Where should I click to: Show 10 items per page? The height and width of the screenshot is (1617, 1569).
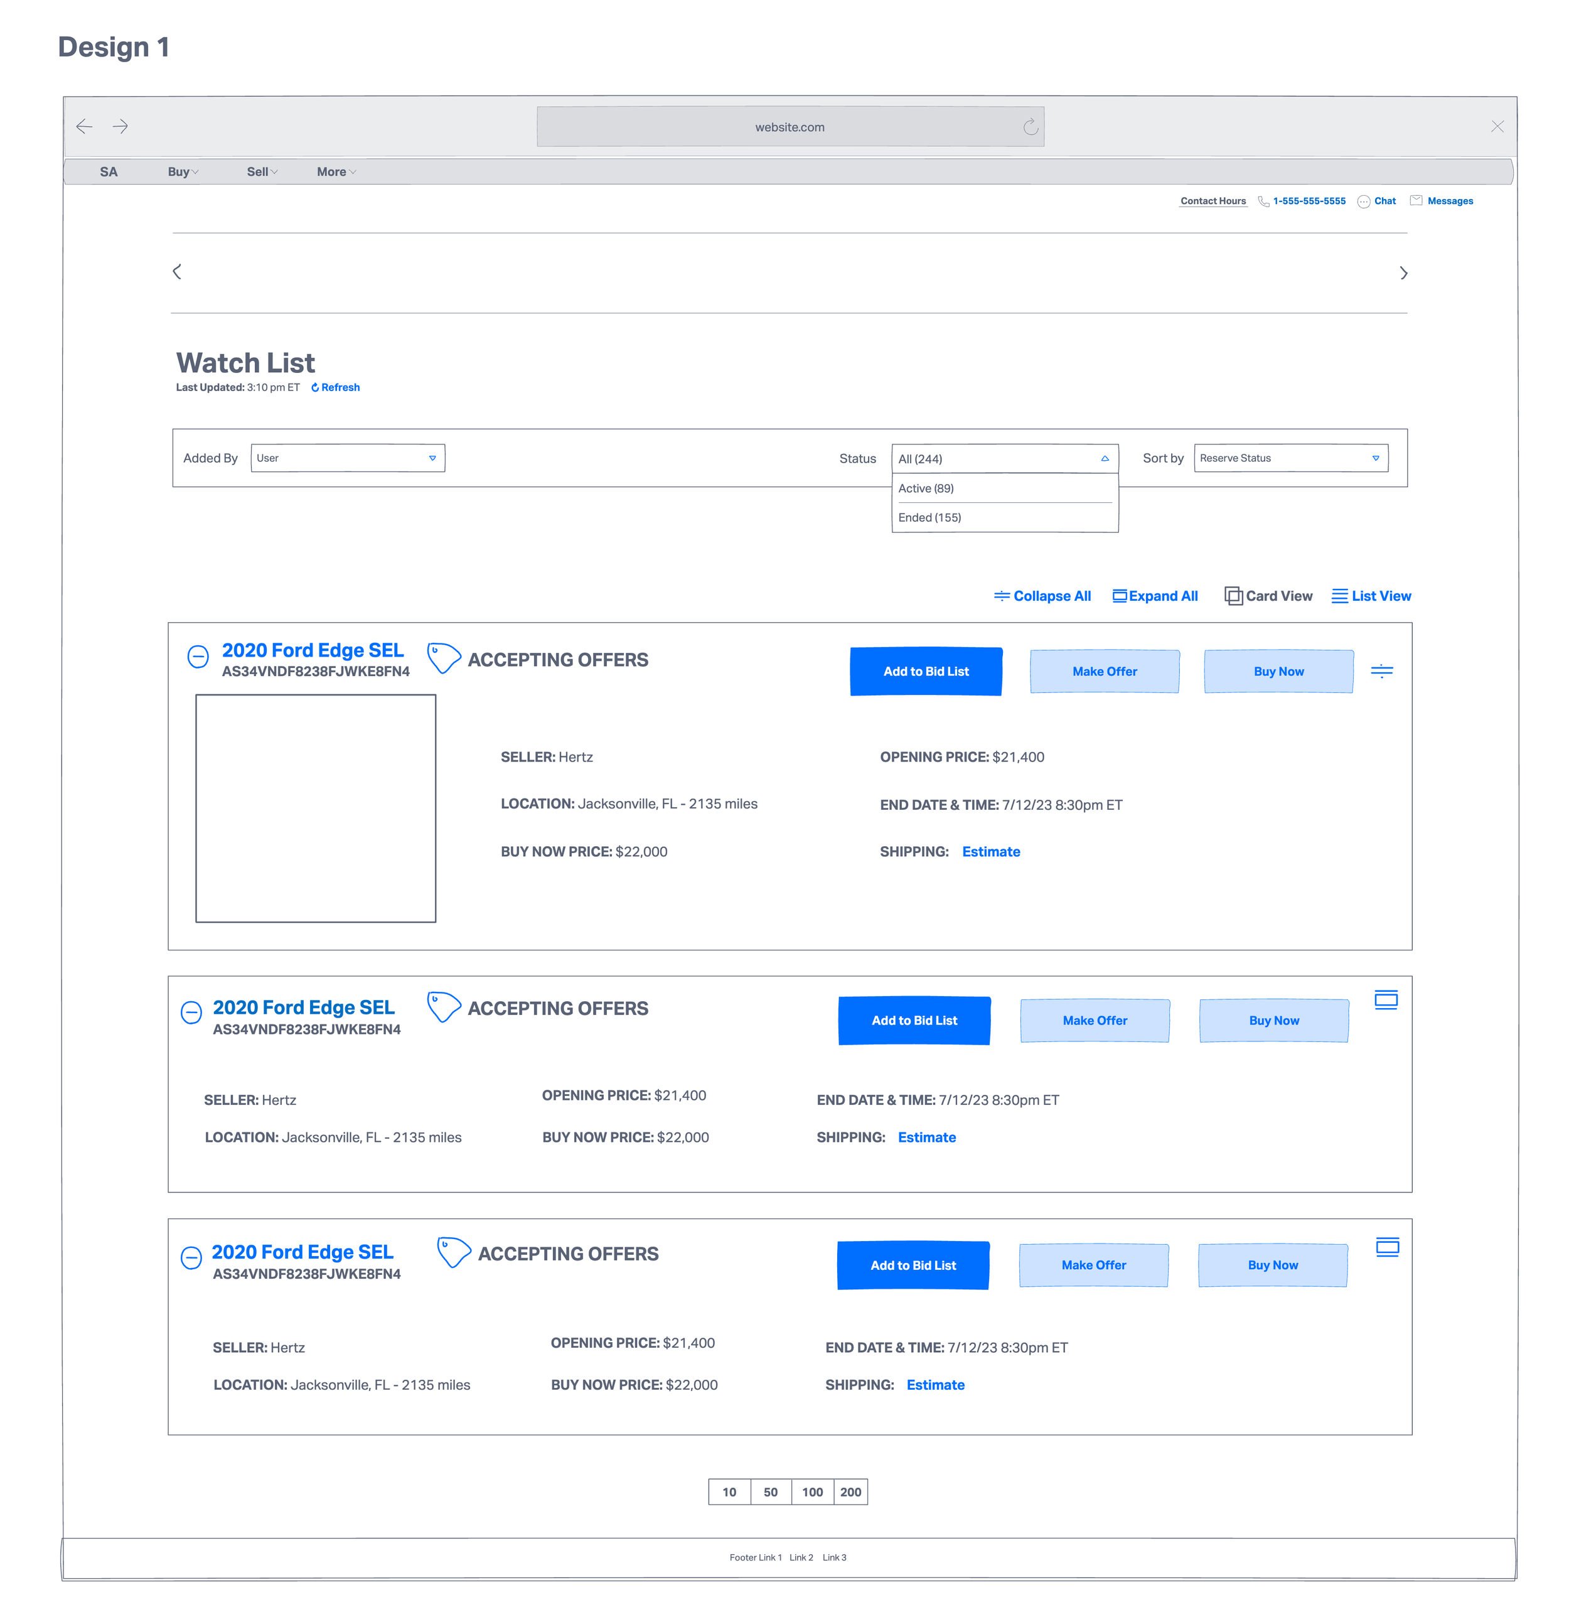click(729, 1491)
